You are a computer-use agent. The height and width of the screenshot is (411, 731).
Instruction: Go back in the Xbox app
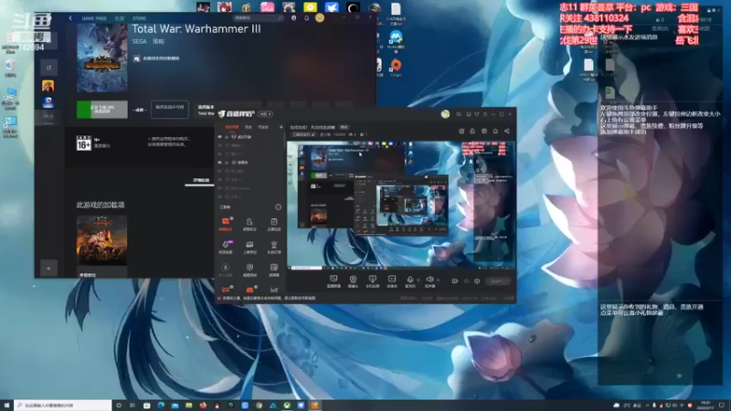click(x=70, y=18)
